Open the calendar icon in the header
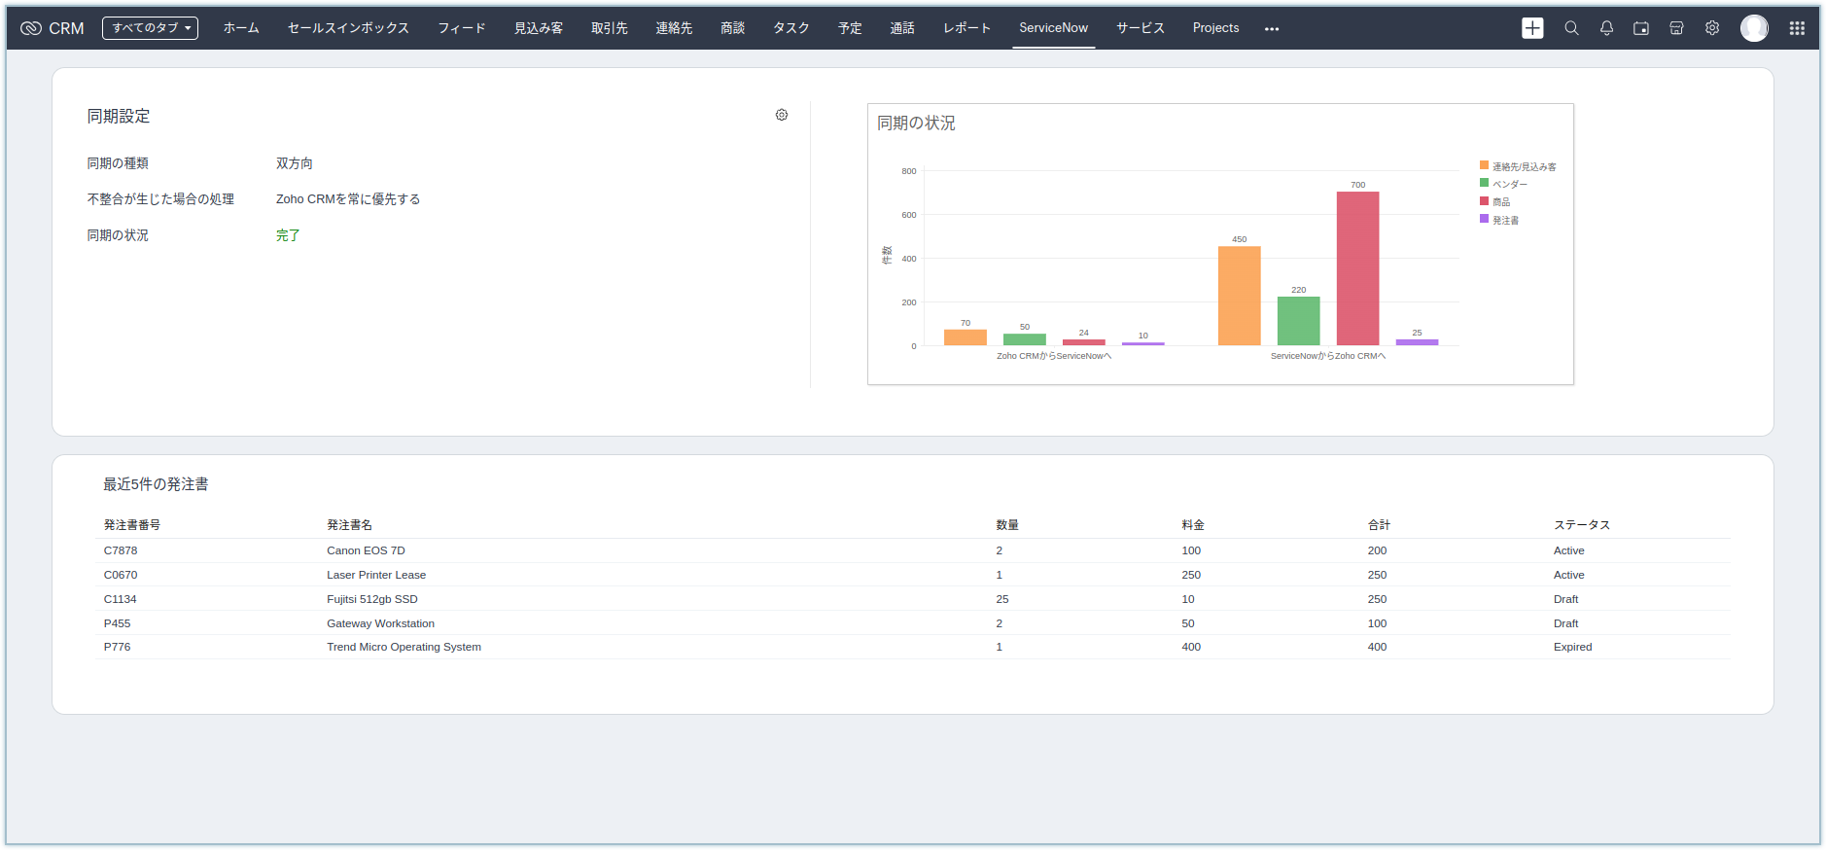 point(1641,28)
